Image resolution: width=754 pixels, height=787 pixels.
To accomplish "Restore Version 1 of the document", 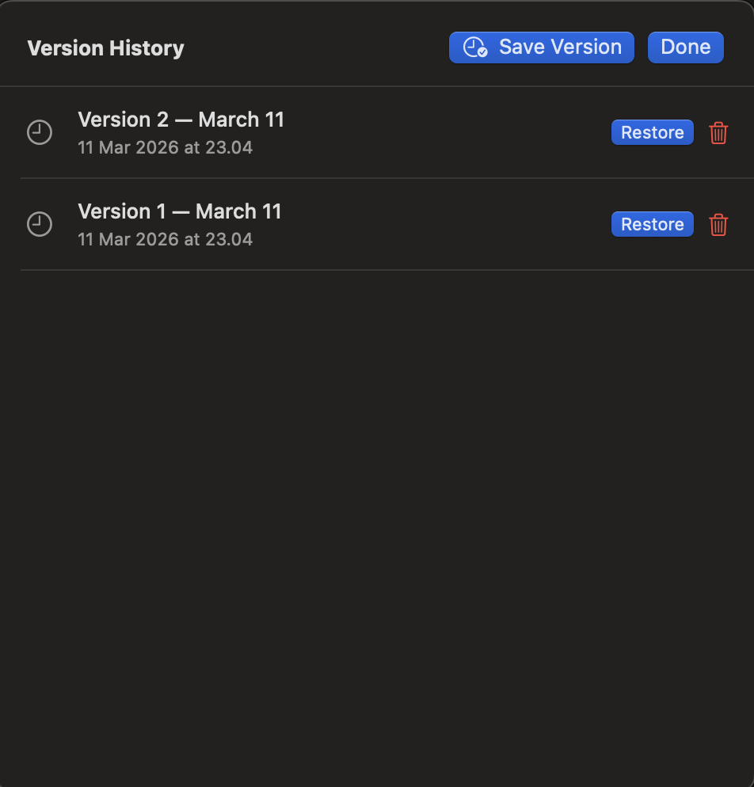I will point(652,224).
